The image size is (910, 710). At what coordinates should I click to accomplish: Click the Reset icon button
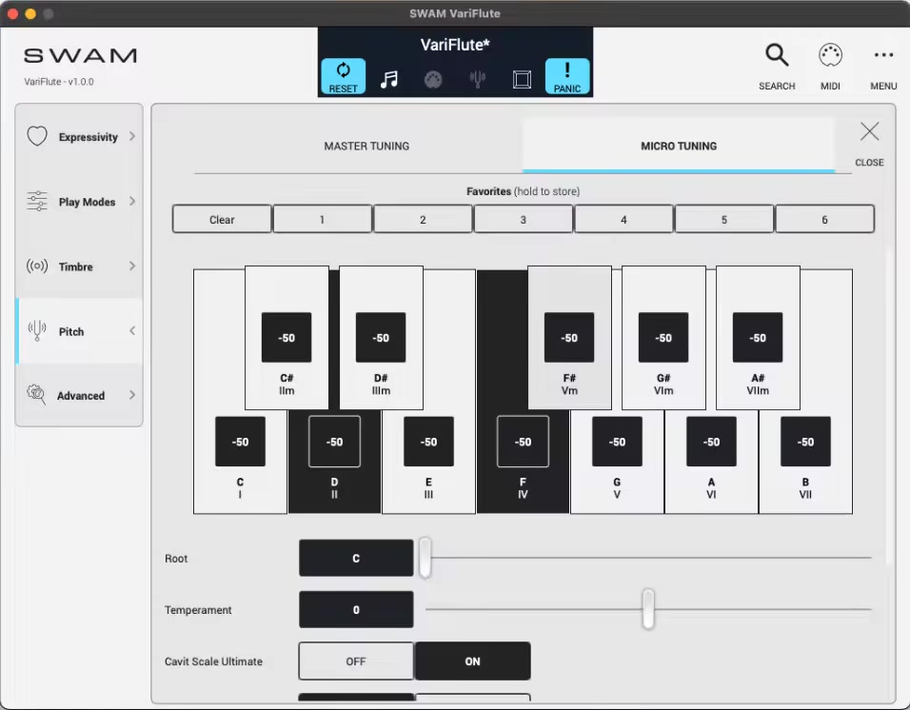(x=343, y=76)
